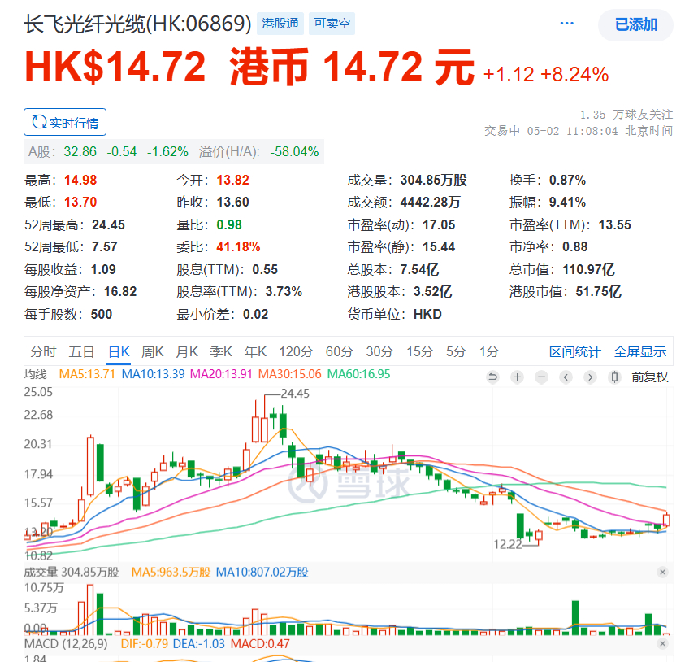Zoom out chart with minus icon
Viewport: 685px width, 662px height.
(x=542, y=377)
